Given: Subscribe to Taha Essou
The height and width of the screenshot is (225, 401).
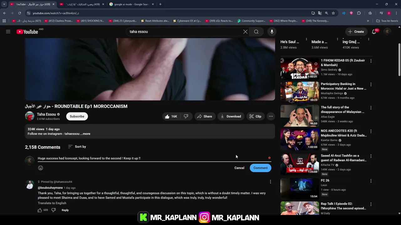Looking at the screenshot, I should (77, 116).
